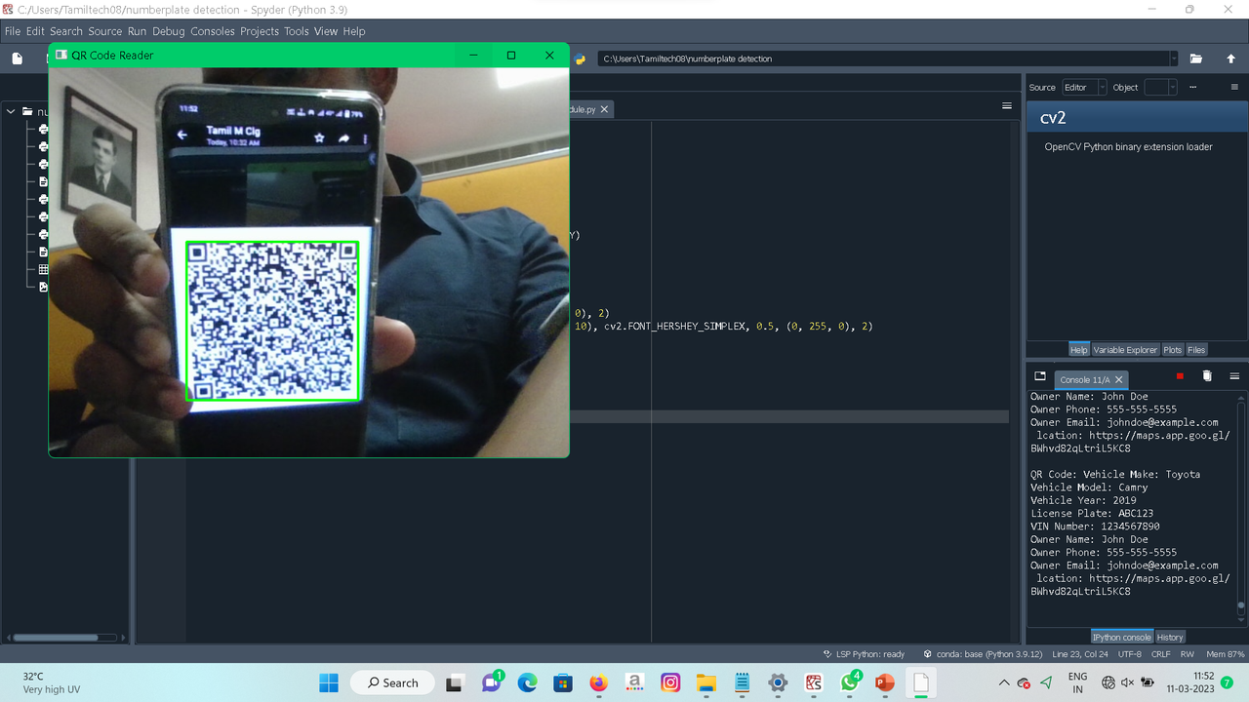
Task: Open Microsoft Store from the taskbar
Action: click(x=563, y=682)
